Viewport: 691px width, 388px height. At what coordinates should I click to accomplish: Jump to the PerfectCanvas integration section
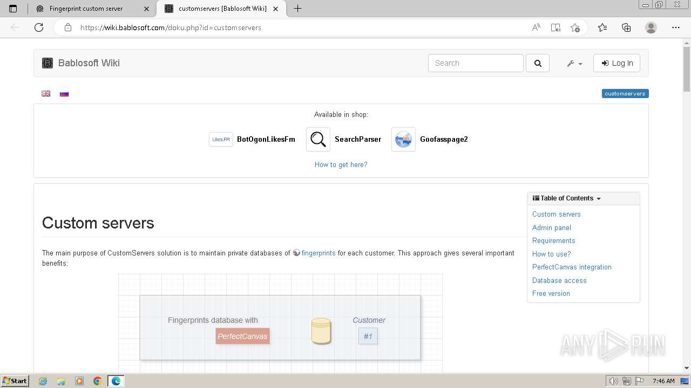[x=572, y=267]
